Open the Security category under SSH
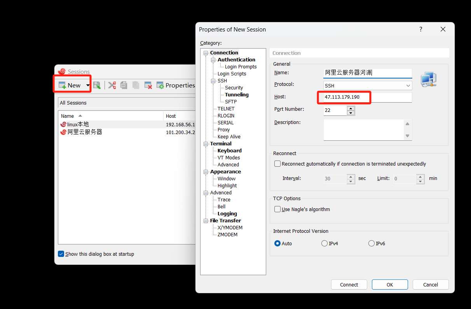Viewport: 471px width, 309px height. tap(234, 88)
